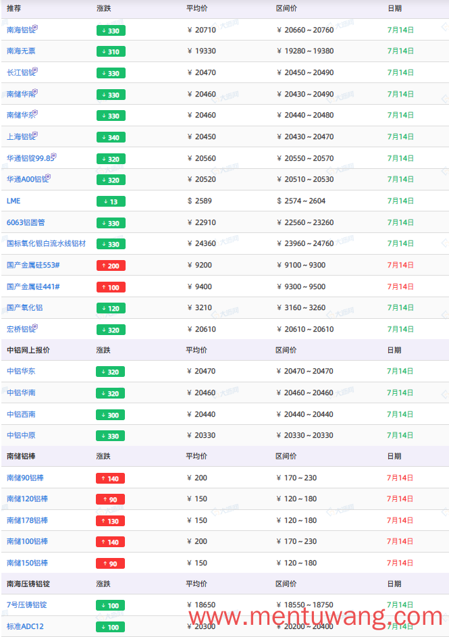Screen dimensions: 449x637
Task: Open the 宏桥铝锭 link
Action: tap(20, 330)
